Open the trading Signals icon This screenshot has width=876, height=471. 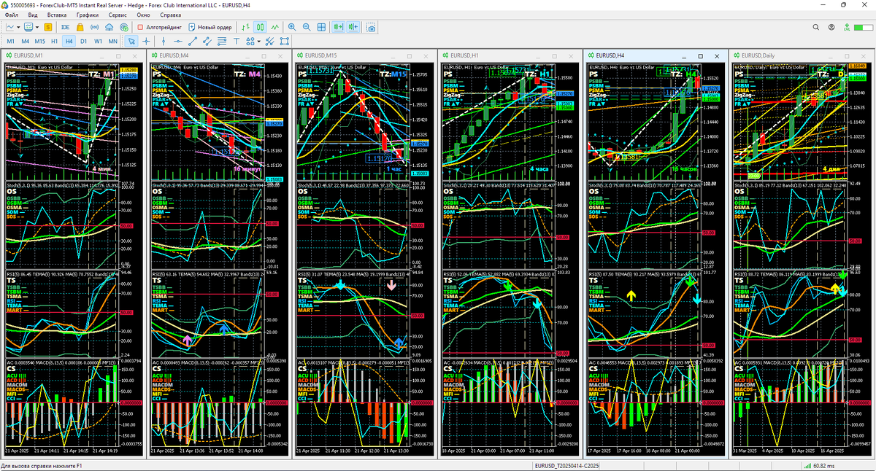tap(94, 27)
